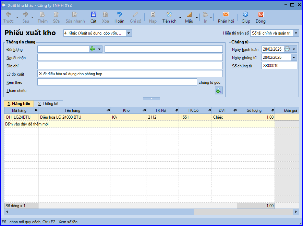Click the Mẫu template icon
Viewport: 303px width, 226px height.
tap(189, 14)
